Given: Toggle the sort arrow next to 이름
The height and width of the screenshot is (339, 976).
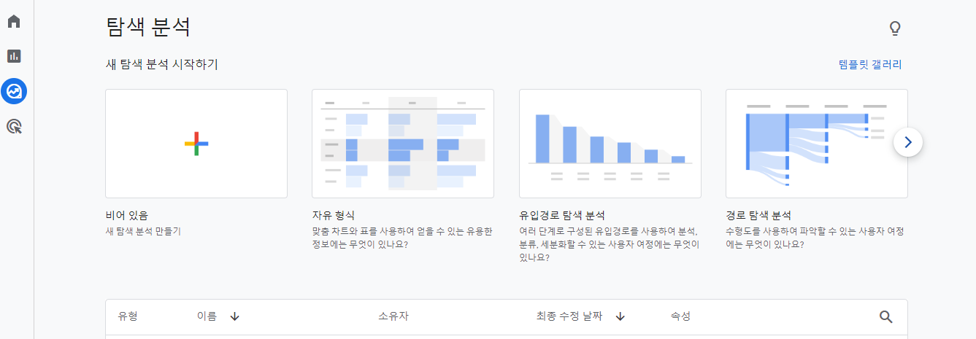Looking at the screenshot, I should click(x=234, y=316).
